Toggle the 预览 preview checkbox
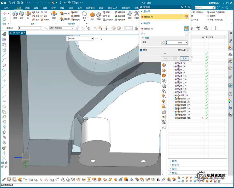This screenshot has height=188, width=234. click(141, 50)
